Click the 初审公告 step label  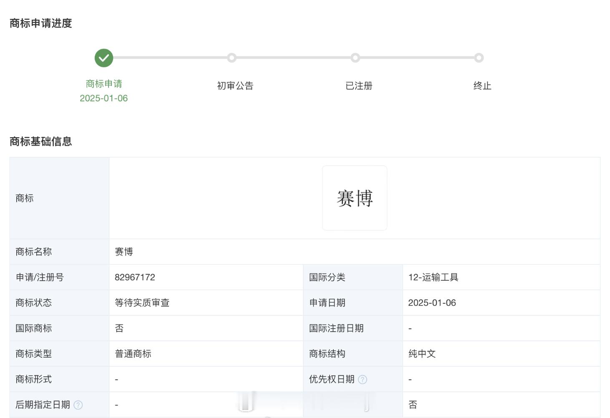235,86
